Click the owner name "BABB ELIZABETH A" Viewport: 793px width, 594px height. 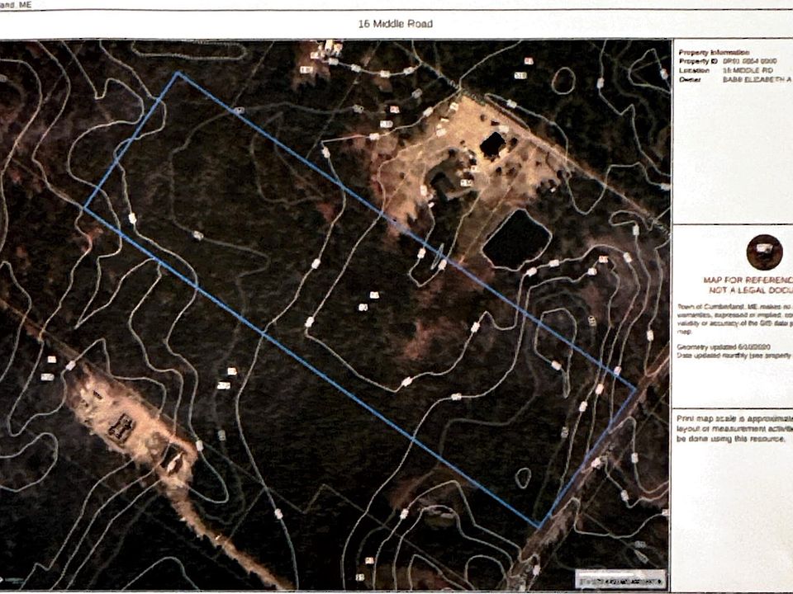[x=757, y=80]
